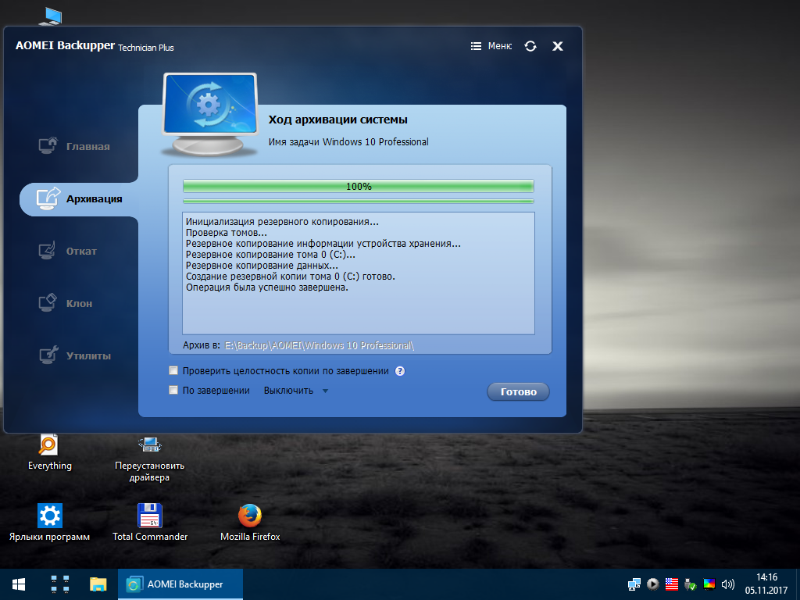This screenshot has width=800, height=600.
Task: Click the refresh icon in title bar
Action: (530, 46)
